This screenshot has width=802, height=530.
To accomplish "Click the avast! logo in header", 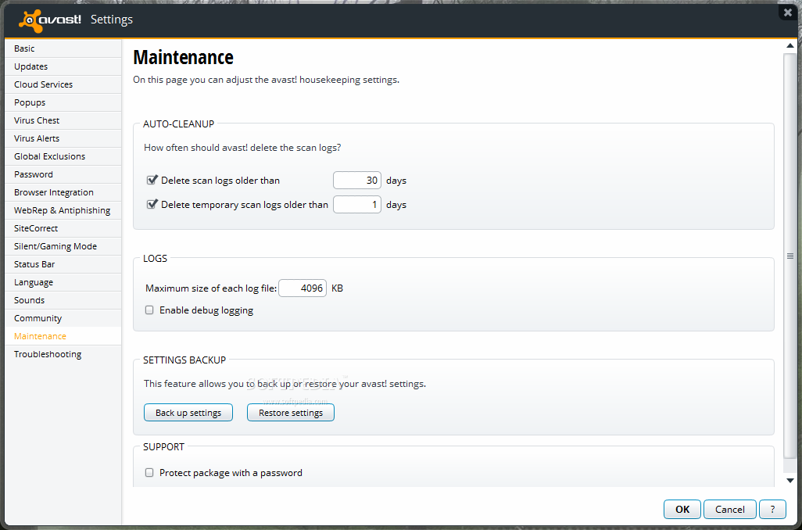I will (x=49, y=20).
